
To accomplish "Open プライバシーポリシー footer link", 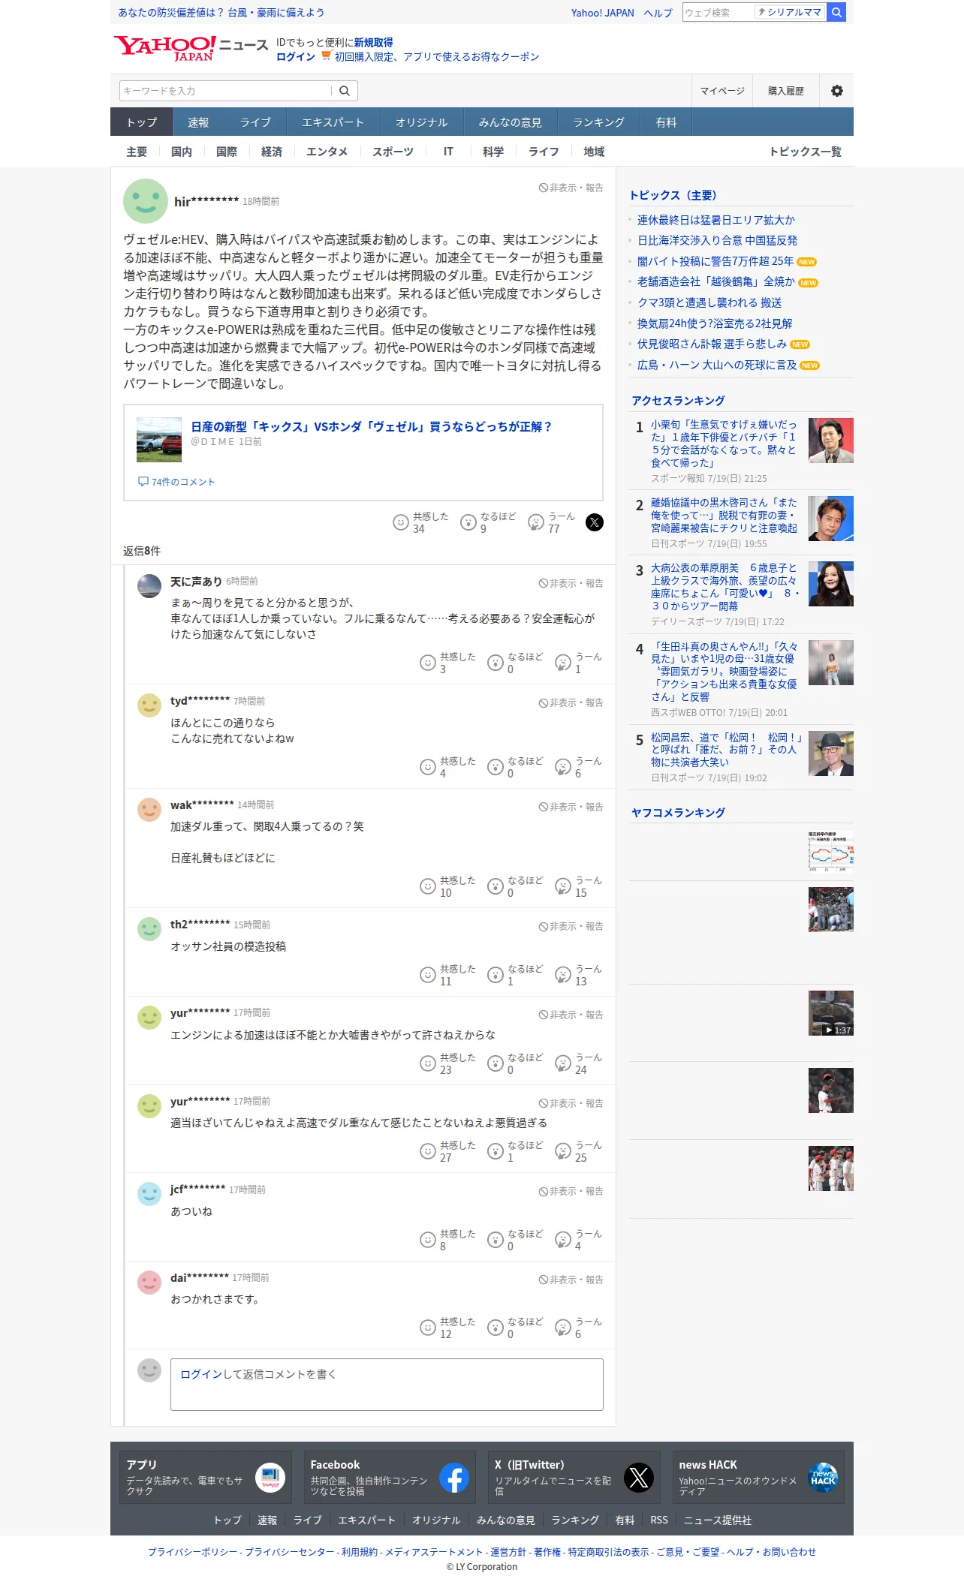I will pos(192,1552).
